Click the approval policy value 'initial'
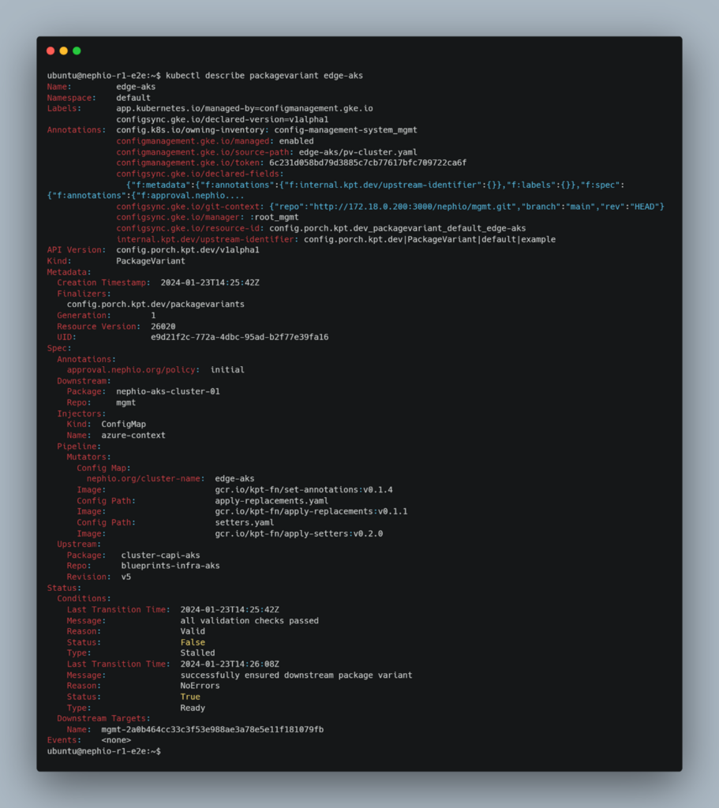Image resolution: width=719 pixels, height=808 pixels. click(x=227, y=370)
